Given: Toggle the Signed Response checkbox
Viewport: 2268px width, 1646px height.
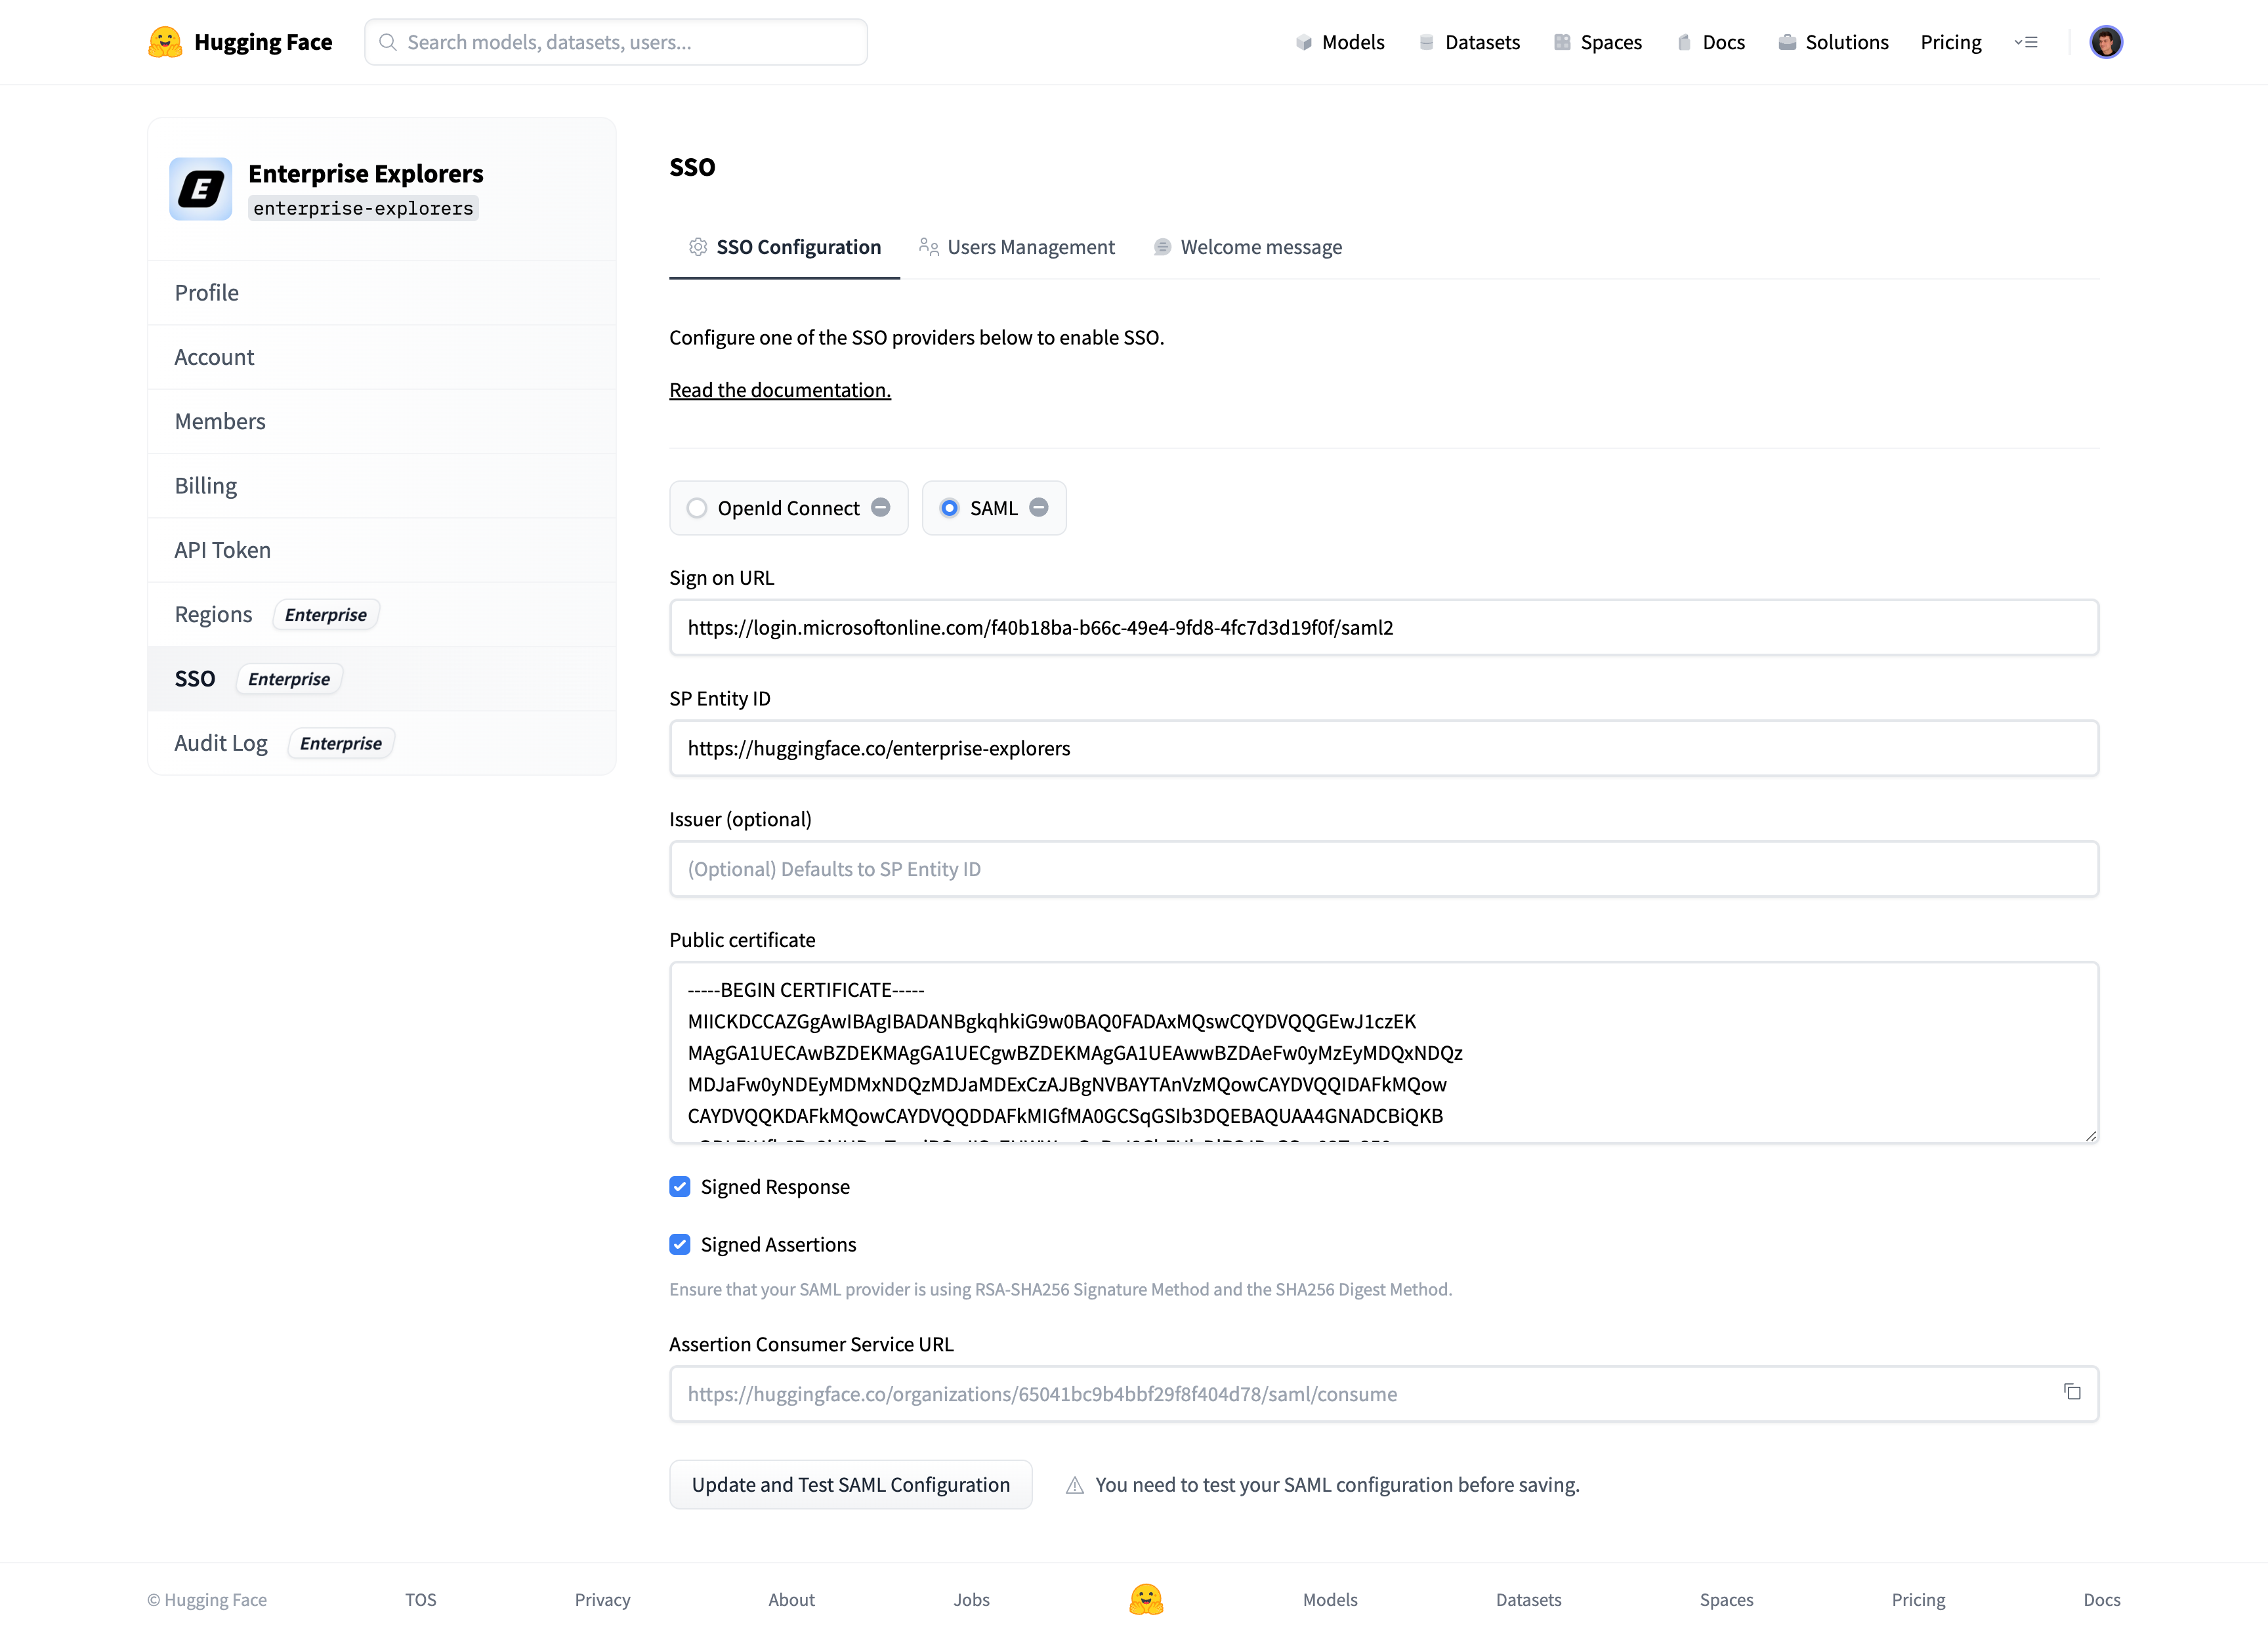Looking at the screenshot, I should point(680,1185).
